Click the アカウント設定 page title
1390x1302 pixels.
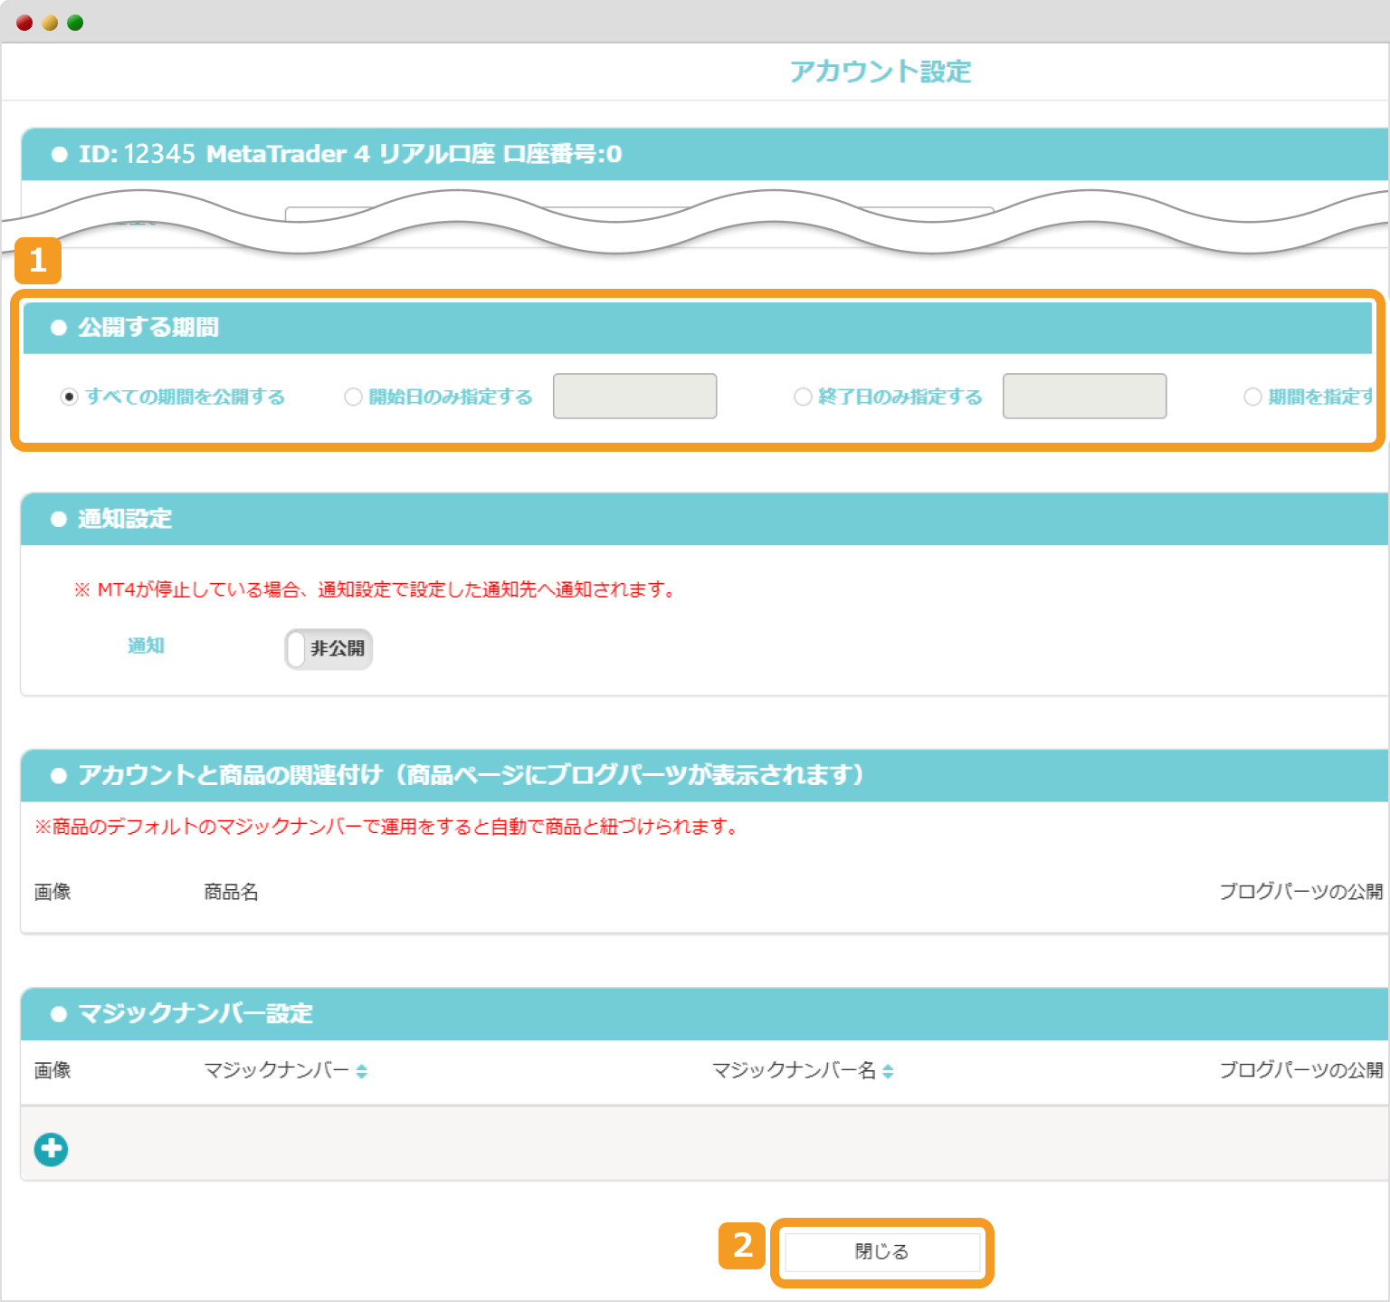point(881,71)
